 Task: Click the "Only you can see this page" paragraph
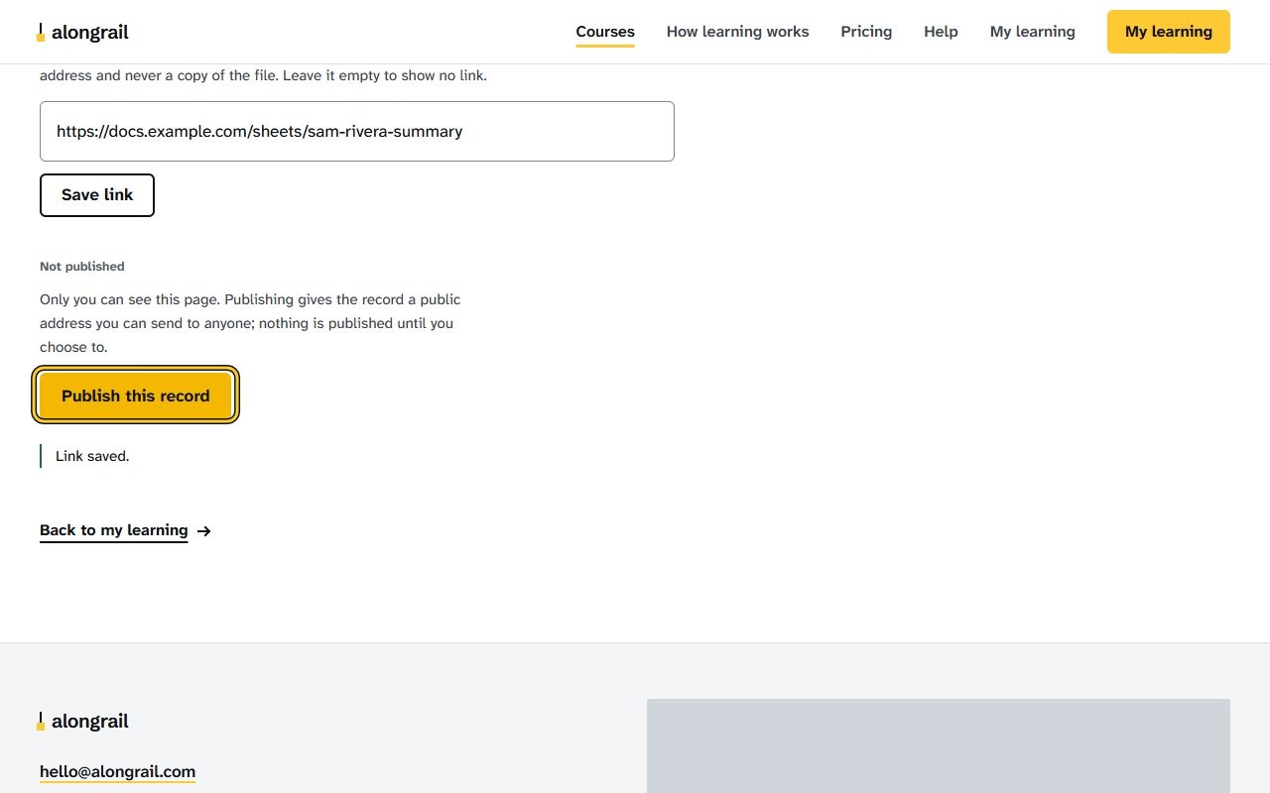[x=250, y=323]
